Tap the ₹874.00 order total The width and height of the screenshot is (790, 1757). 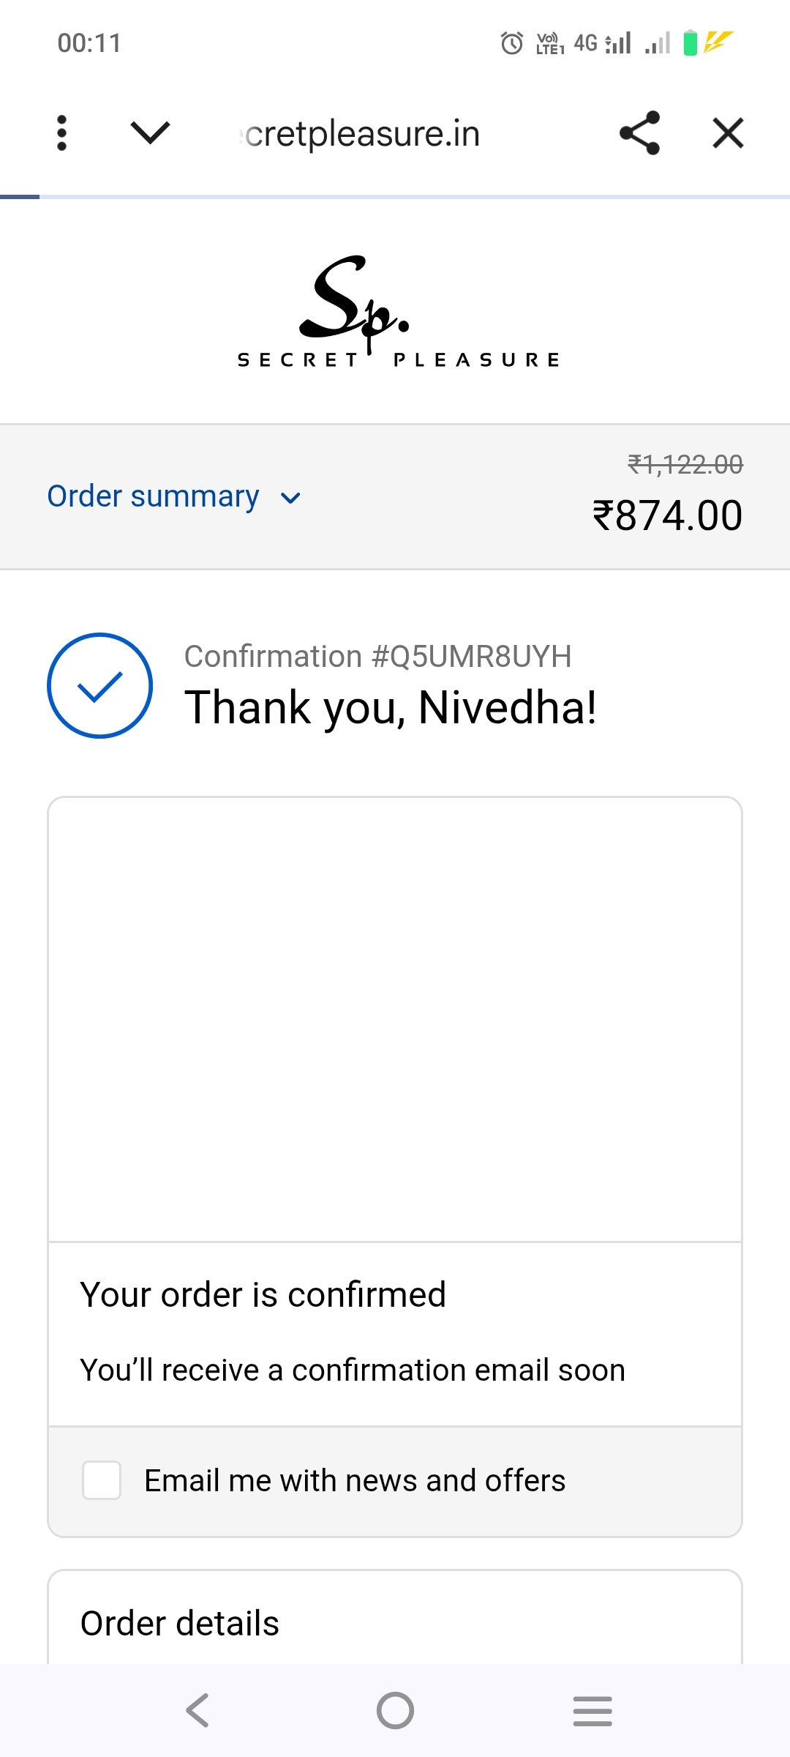667,515
